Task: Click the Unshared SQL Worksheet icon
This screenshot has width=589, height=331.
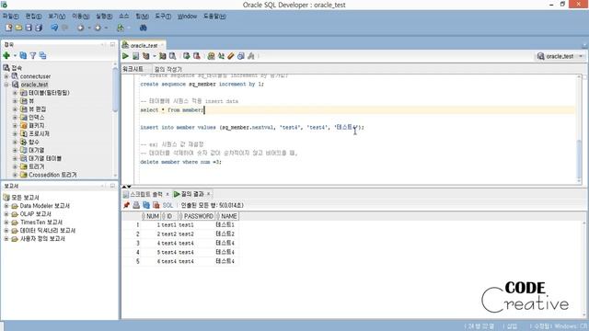Action: coord(211,56)
